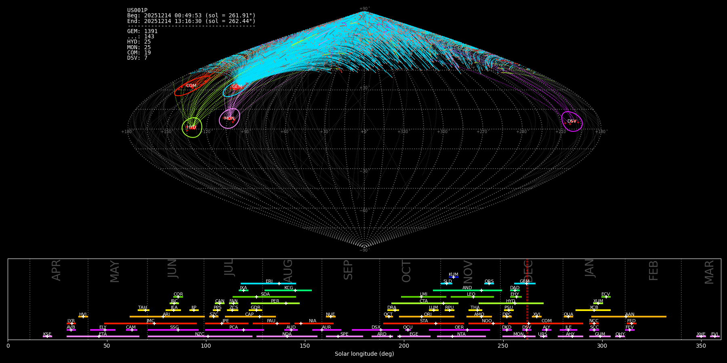
Task: Click the +90° north pole label
Action: coord(364,8)
